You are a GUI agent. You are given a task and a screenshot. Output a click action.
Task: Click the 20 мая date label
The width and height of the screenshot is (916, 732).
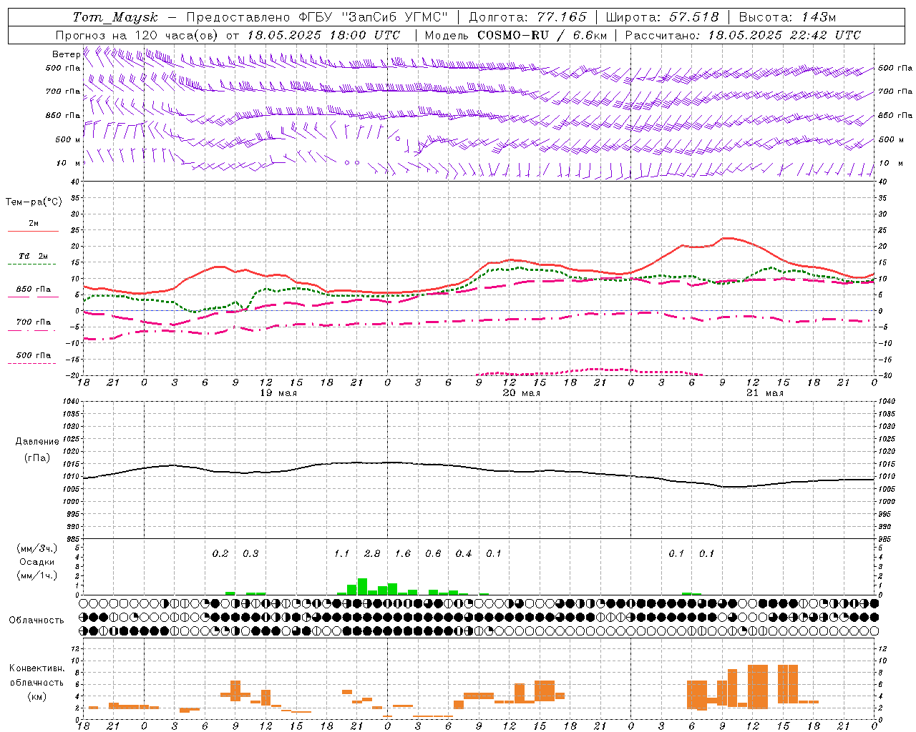click(522, 393)
